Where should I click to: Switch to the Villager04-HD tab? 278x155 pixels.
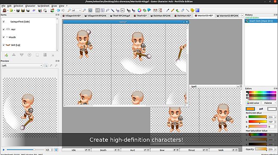(72, 16)
